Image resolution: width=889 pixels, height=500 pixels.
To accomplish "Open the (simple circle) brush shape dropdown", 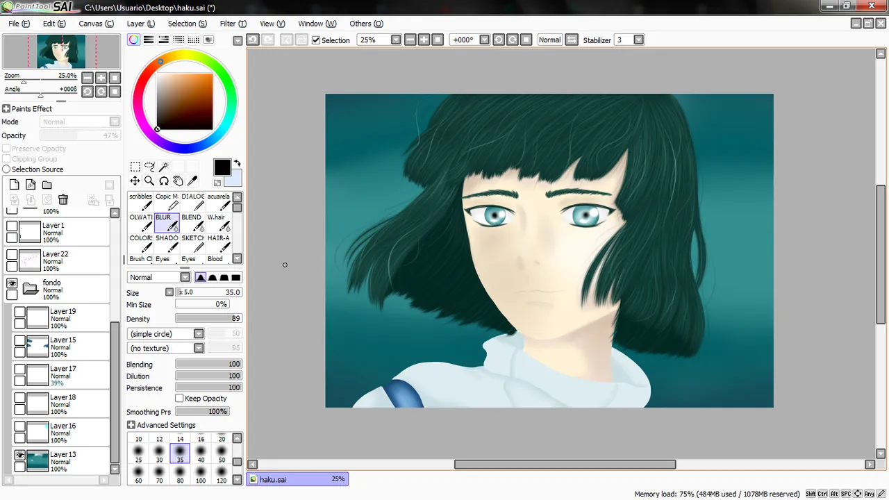I will (199, 334).
